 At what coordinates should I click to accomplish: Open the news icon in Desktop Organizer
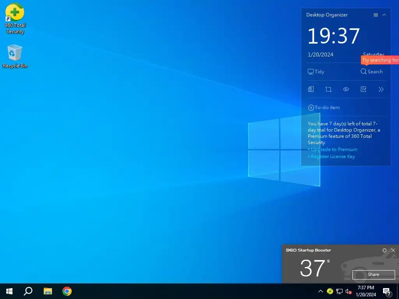[311, 89]
